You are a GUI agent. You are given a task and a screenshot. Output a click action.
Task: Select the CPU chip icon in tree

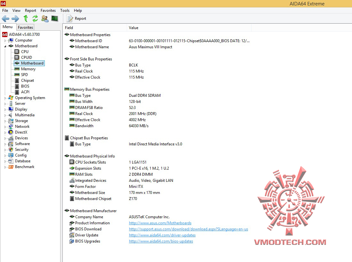(x=17, y=52)
